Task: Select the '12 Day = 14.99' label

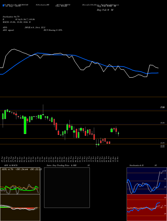Action: 13,6
